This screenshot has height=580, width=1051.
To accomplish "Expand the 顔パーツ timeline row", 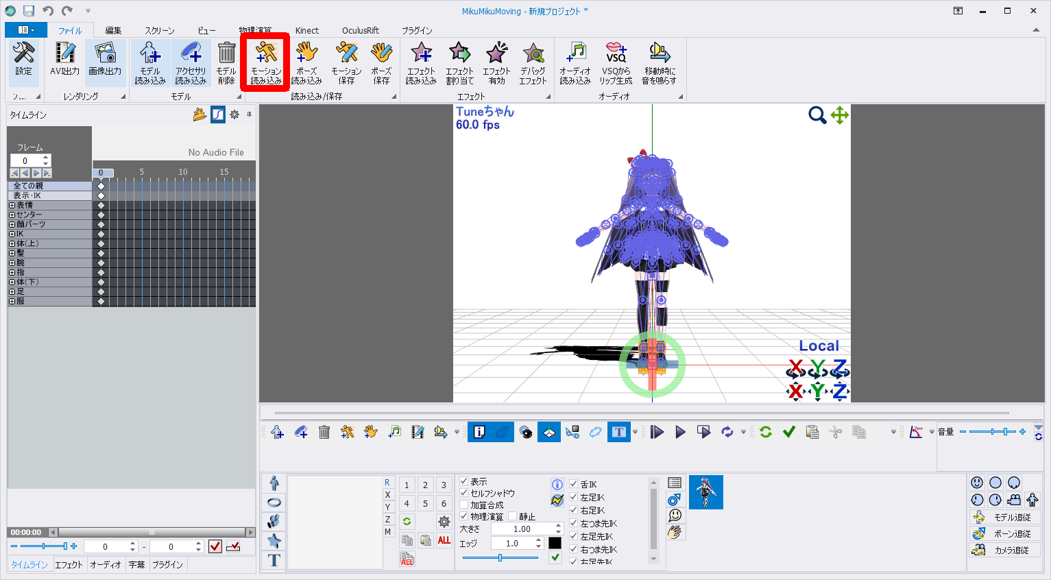I will 12,224.
